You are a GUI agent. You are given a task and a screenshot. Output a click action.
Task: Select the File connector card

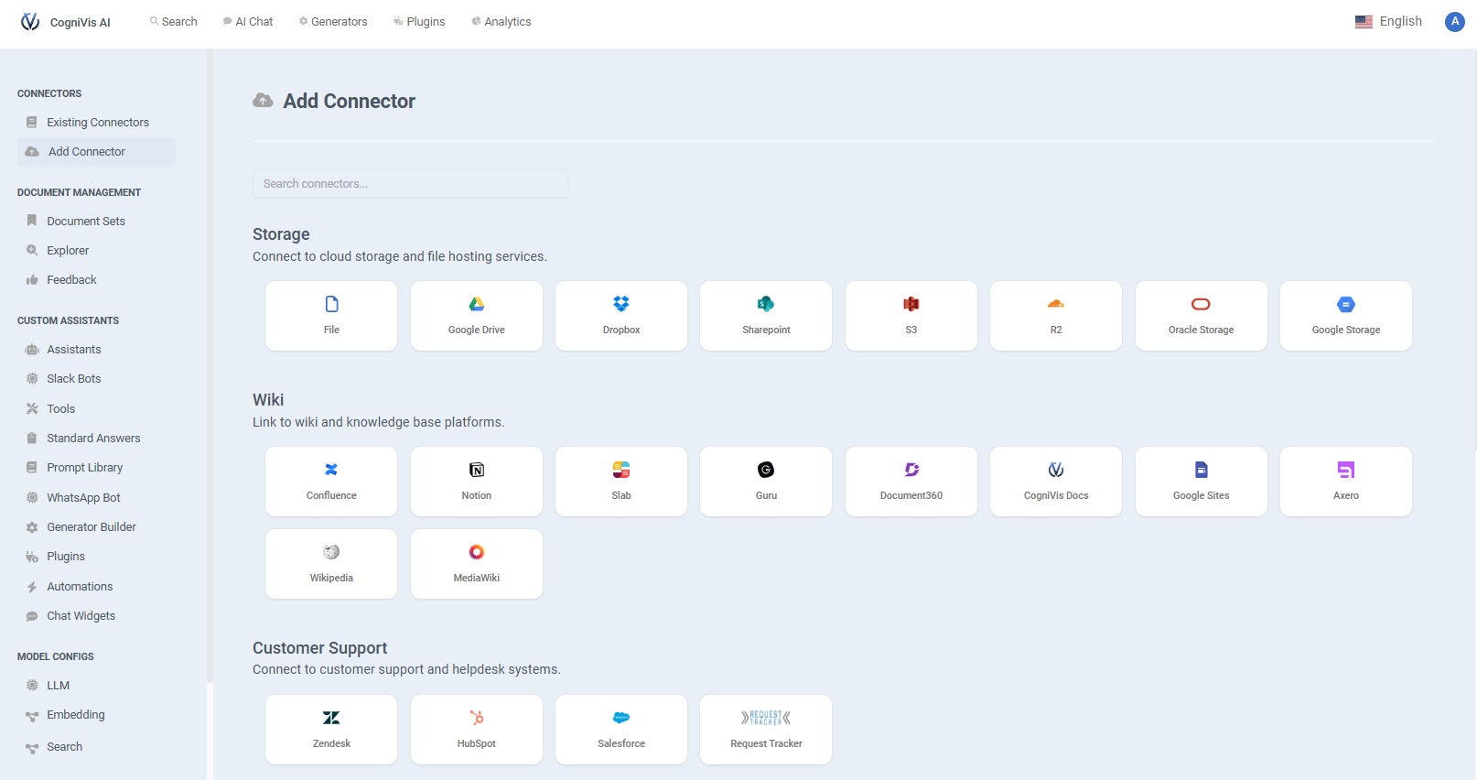(331, 316)
